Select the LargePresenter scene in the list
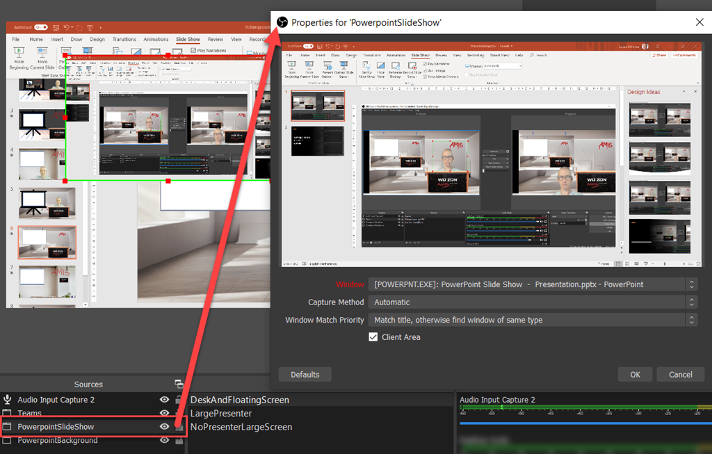 (221, 414)
